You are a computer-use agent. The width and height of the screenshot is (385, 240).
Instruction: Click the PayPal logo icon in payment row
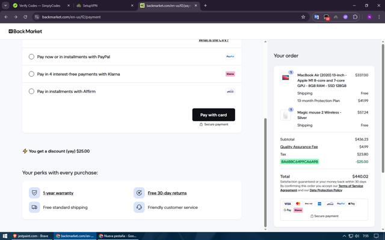tap(230, 56)
